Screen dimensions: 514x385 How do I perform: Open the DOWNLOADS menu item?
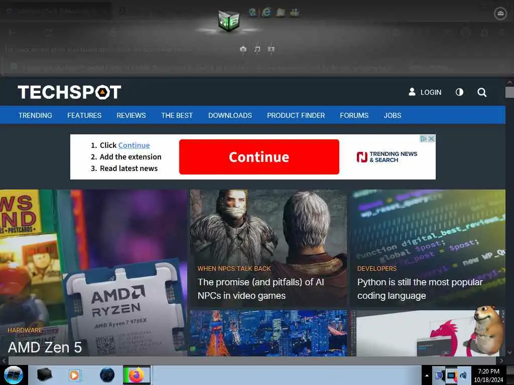[x=230, y=115]
